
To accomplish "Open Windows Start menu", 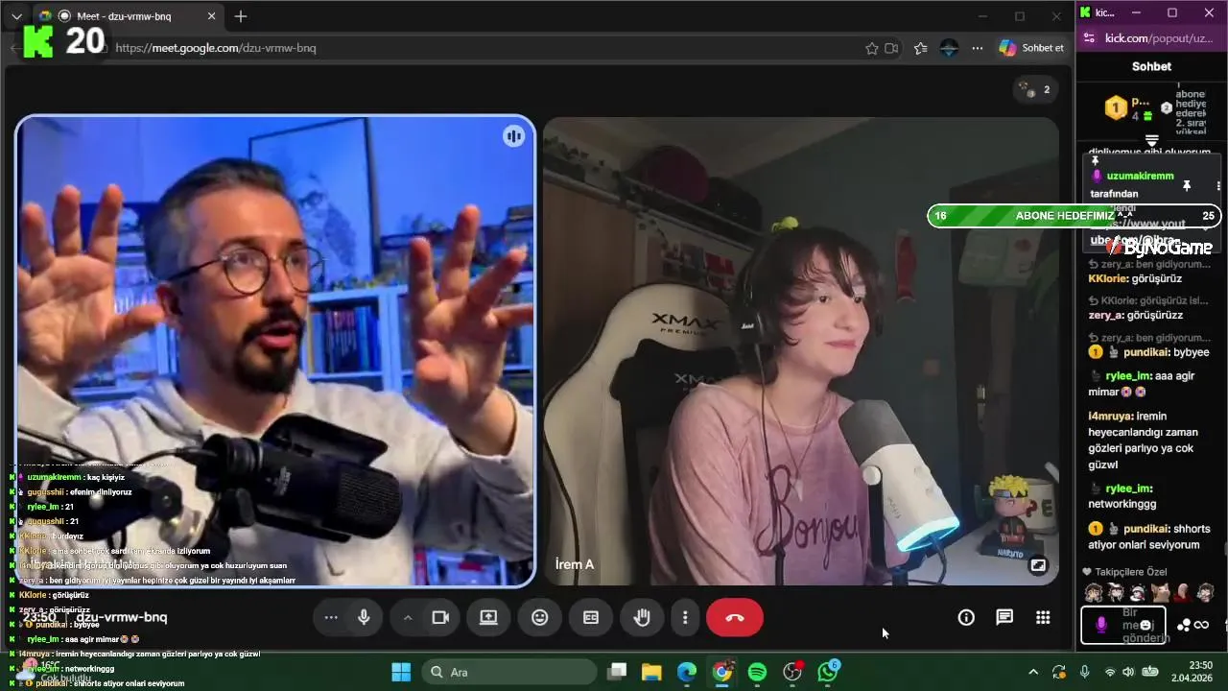I will tap(401, 672).
